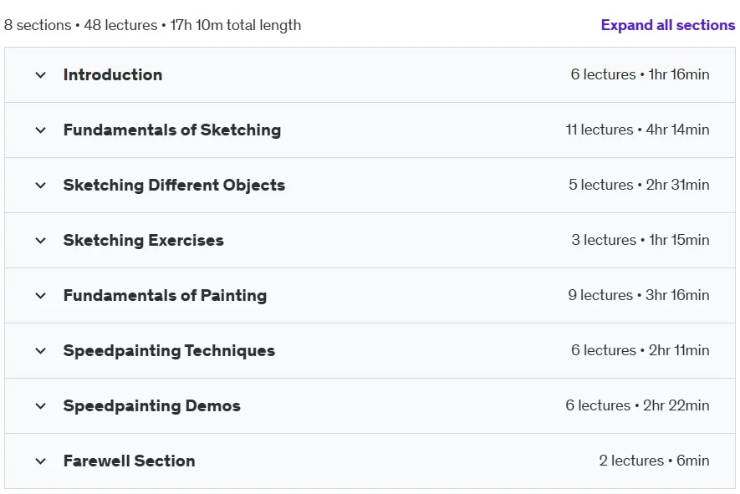Expand Sketching Different Objects chevron
Image resolution: width=740 pixels, height=494 pixels.
pyautogui.click(x=41, y=186)
